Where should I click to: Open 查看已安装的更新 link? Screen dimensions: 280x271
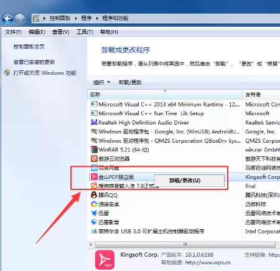[34, 62]
